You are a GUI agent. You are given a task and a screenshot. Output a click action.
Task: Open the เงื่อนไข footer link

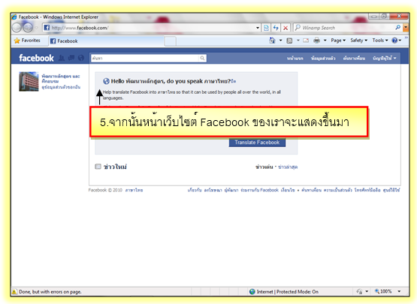[288, 190]
